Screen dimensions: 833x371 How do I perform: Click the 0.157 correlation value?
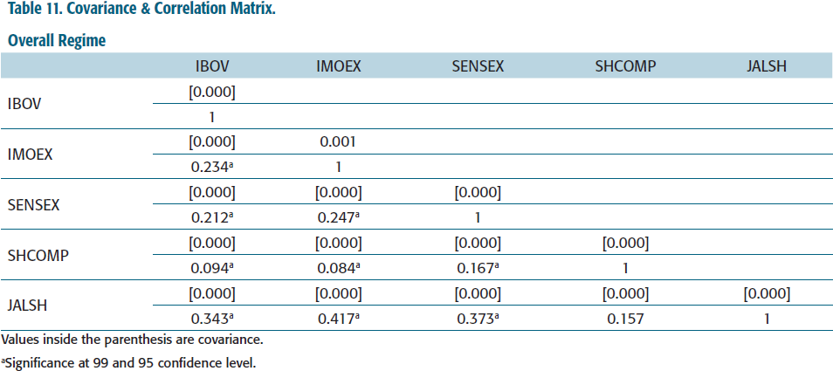[x=625, y=319]
